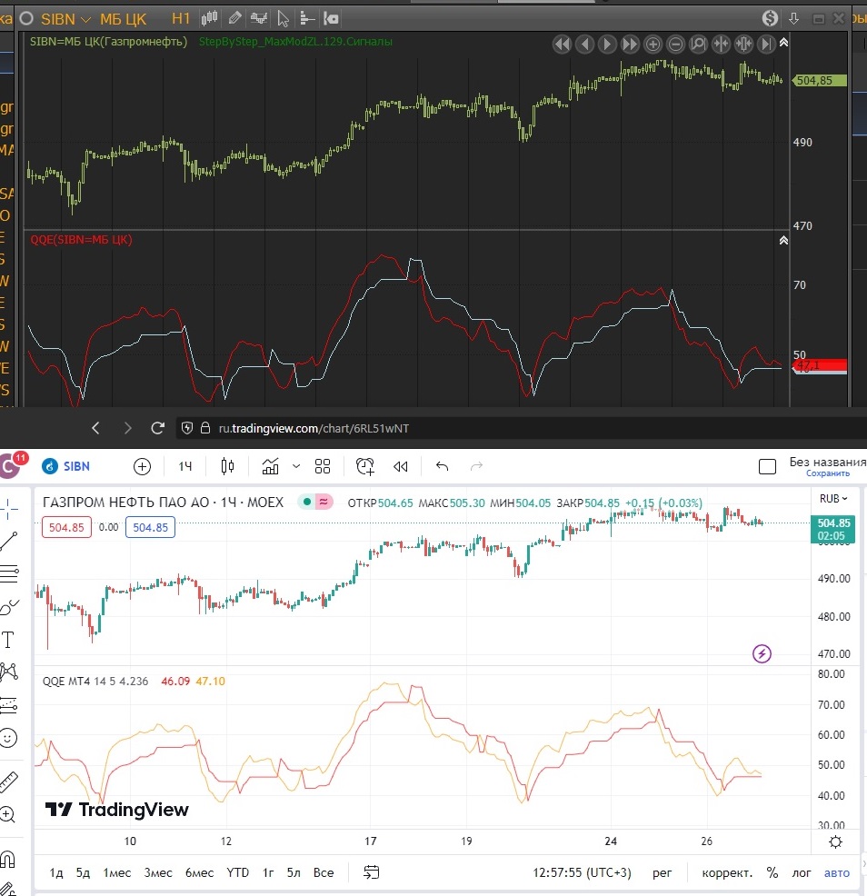
Task: Select the 1мес time range
Action: click(x=116, y=872)
